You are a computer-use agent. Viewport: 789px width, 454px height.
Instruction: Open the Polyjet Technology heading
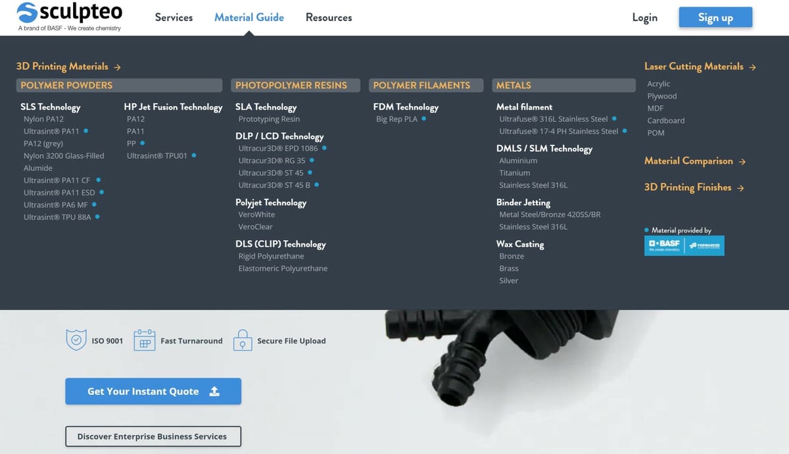coord(271,203)
